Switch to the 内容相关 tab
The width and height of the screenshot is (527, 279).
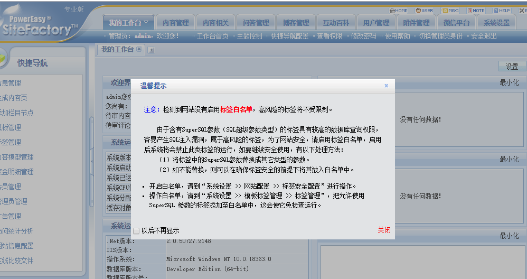[215, 23]
